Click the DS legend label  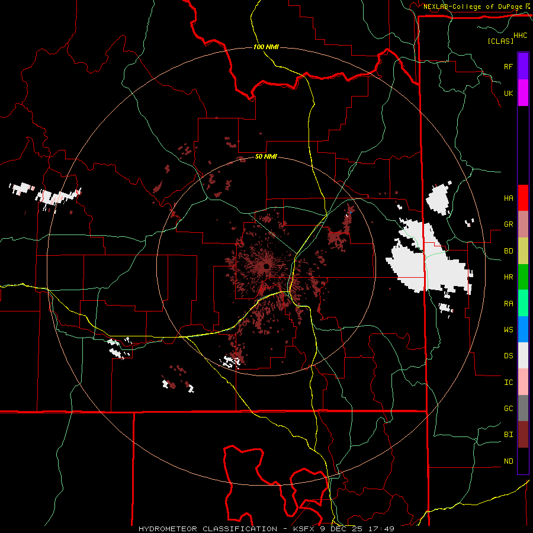coord(508,355)
